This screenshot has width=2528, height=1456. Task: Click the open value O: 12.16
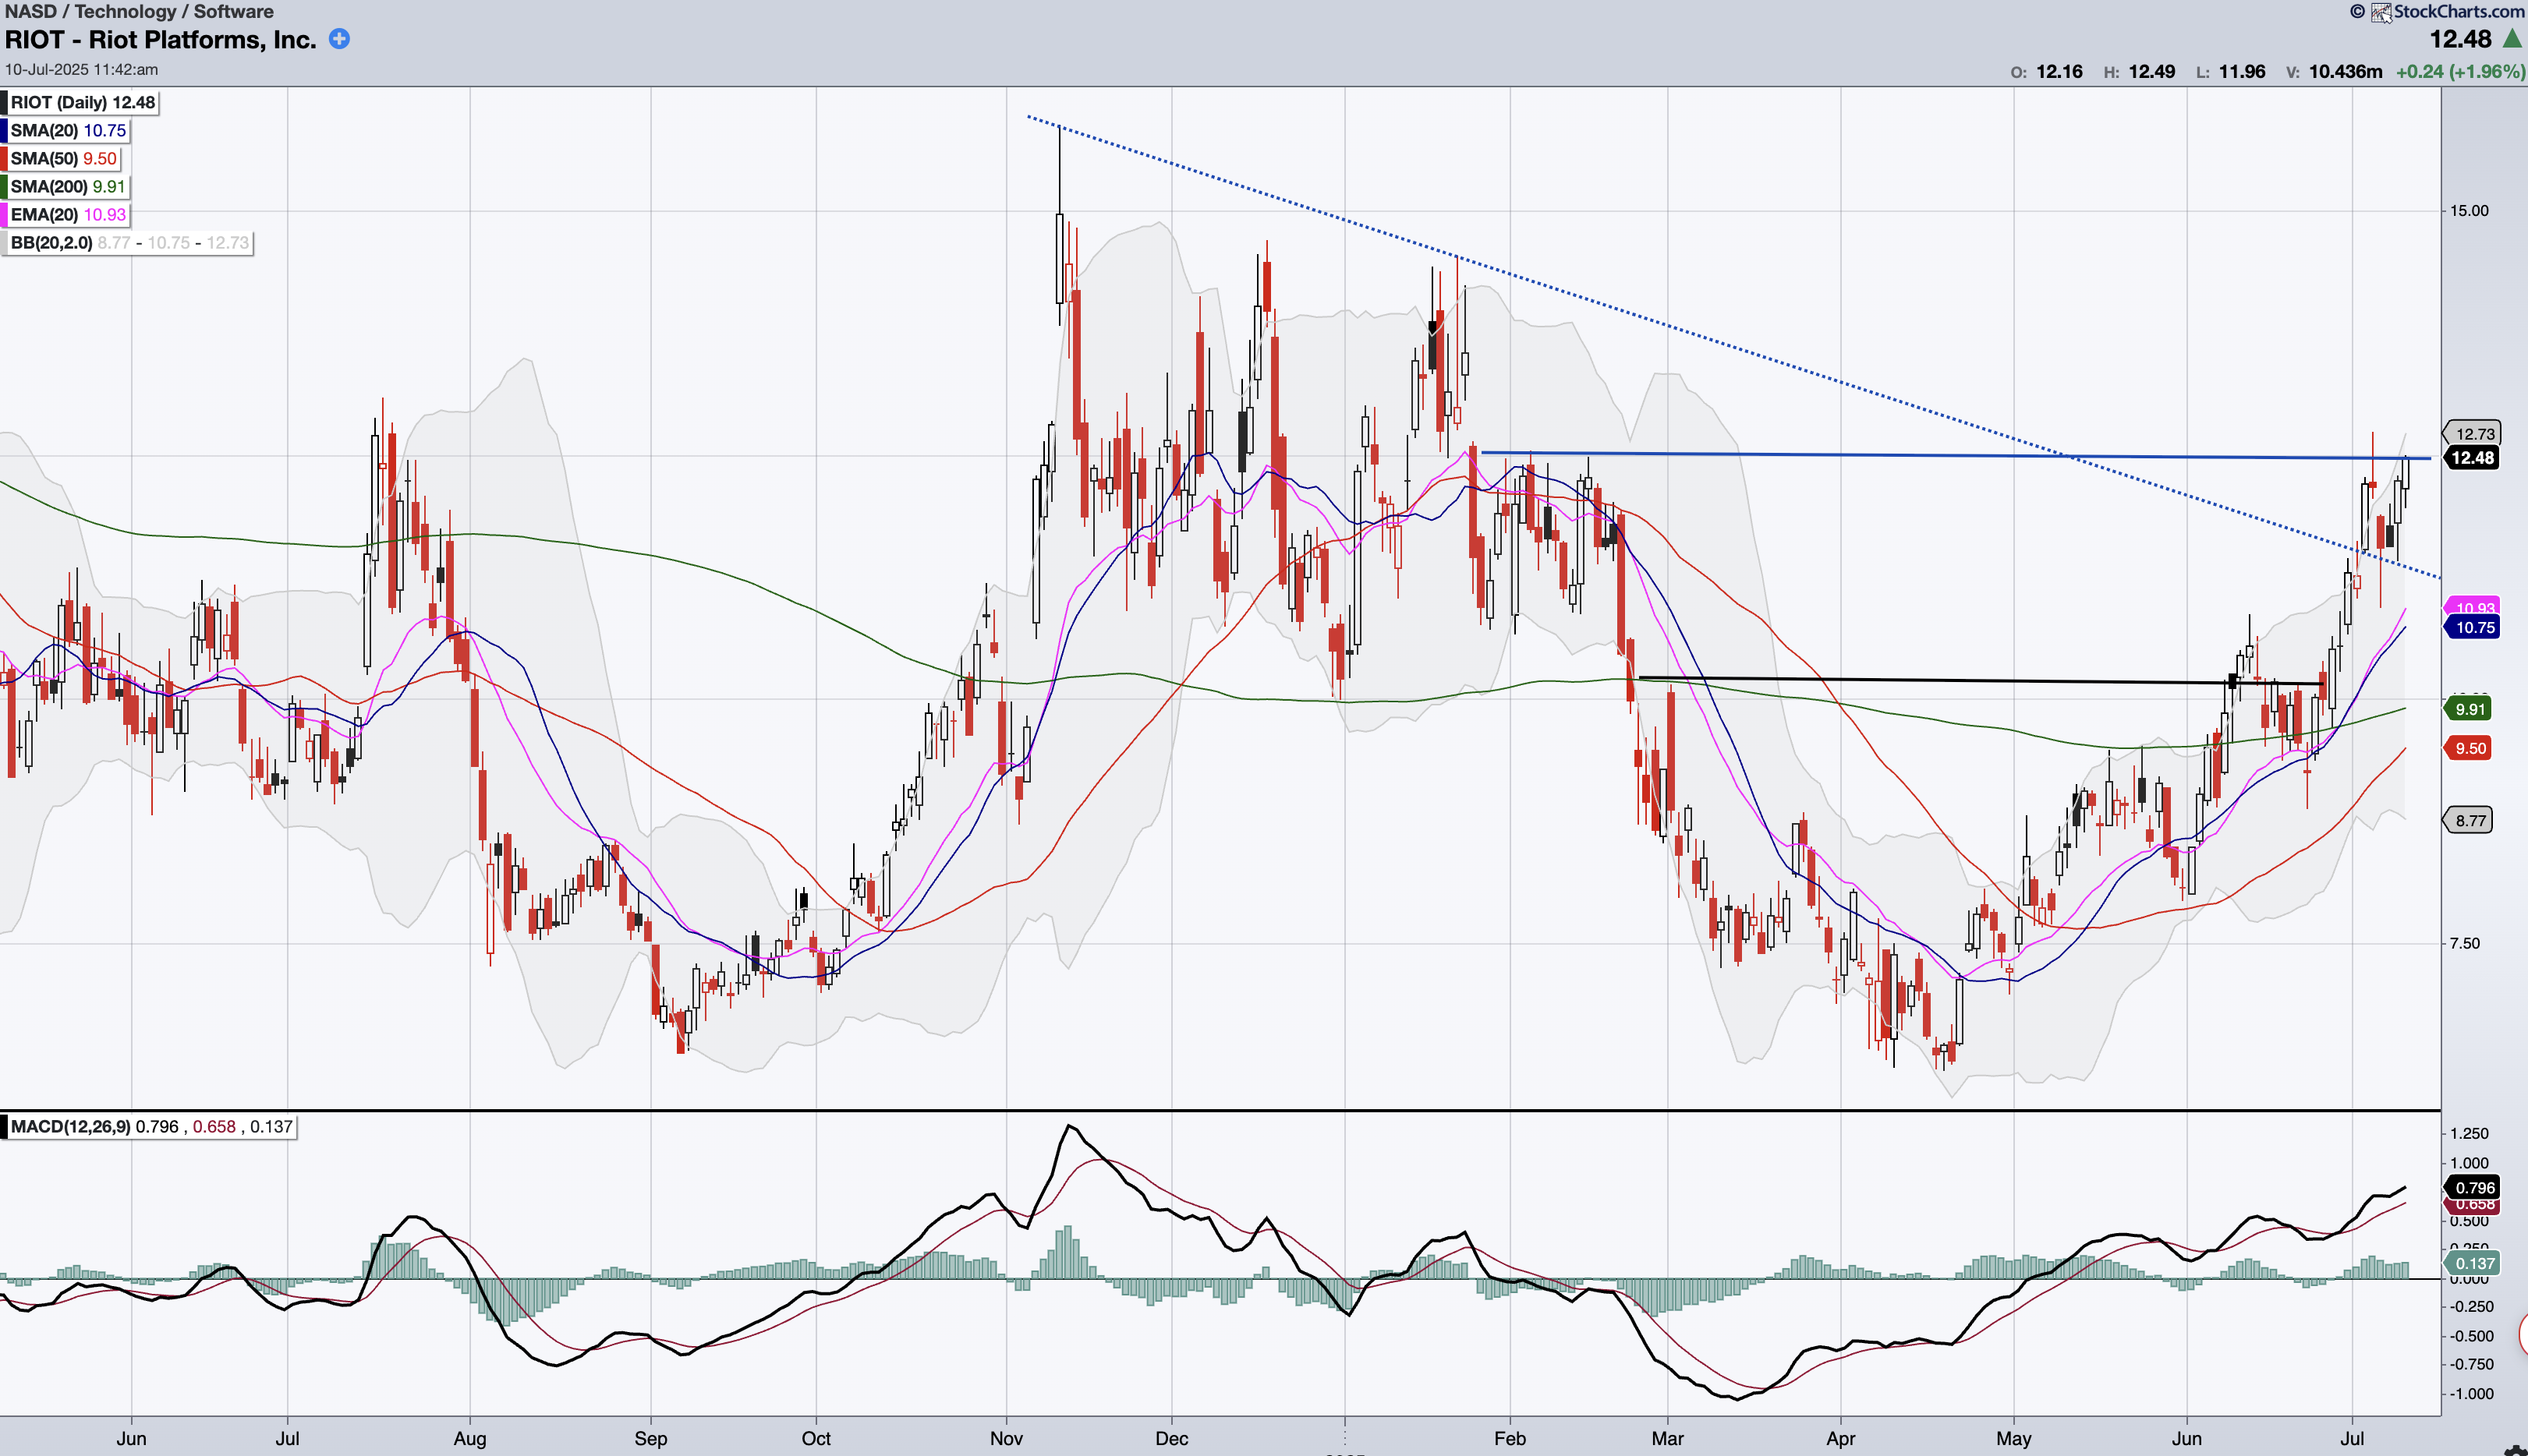click(2046, 71)
